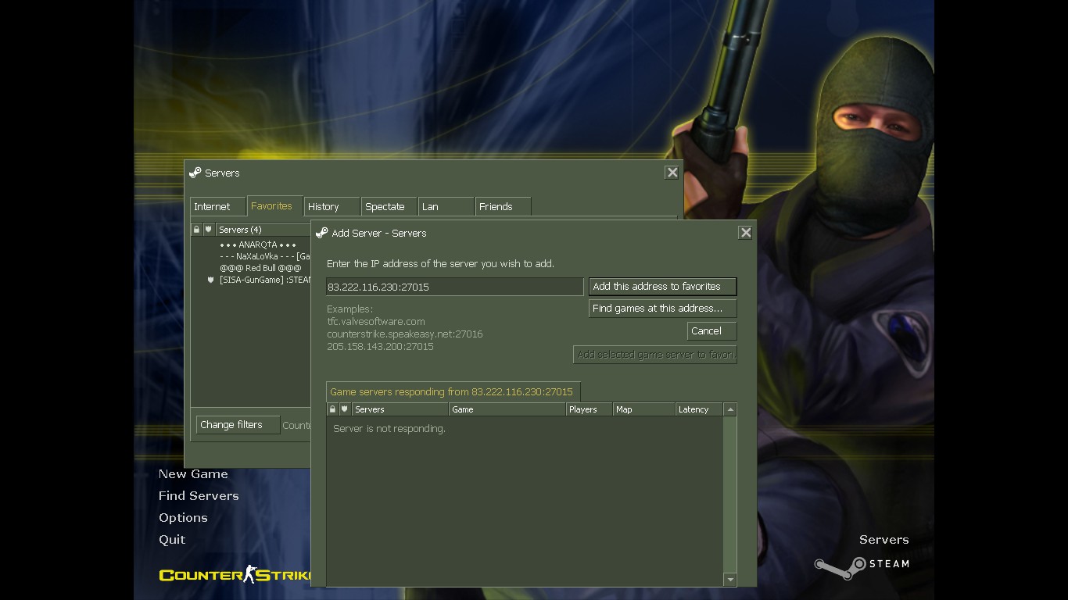Click Find games at this address button
This screenshot has width=1068, height=600.
[x=661, y=309]
